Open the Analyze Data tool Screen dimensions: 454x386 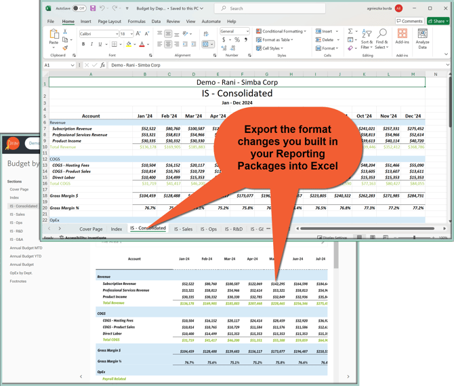pyautogui.click(x=423, y=38)
